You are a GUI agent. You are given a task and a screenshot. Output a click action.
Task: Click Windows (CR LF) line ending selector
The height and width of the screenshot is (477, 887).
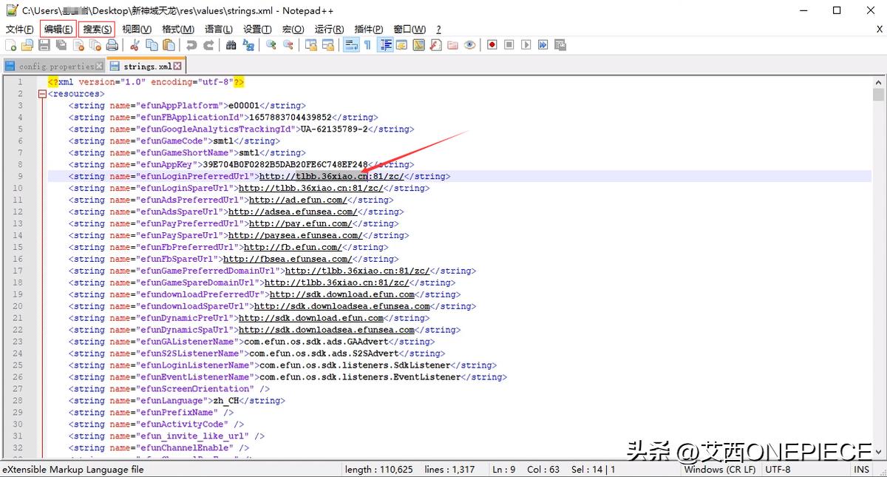click(719, 470)
